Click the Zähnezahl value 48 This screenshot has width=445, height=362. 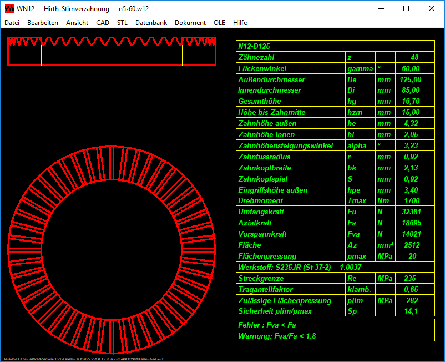(x=414, y=57)
